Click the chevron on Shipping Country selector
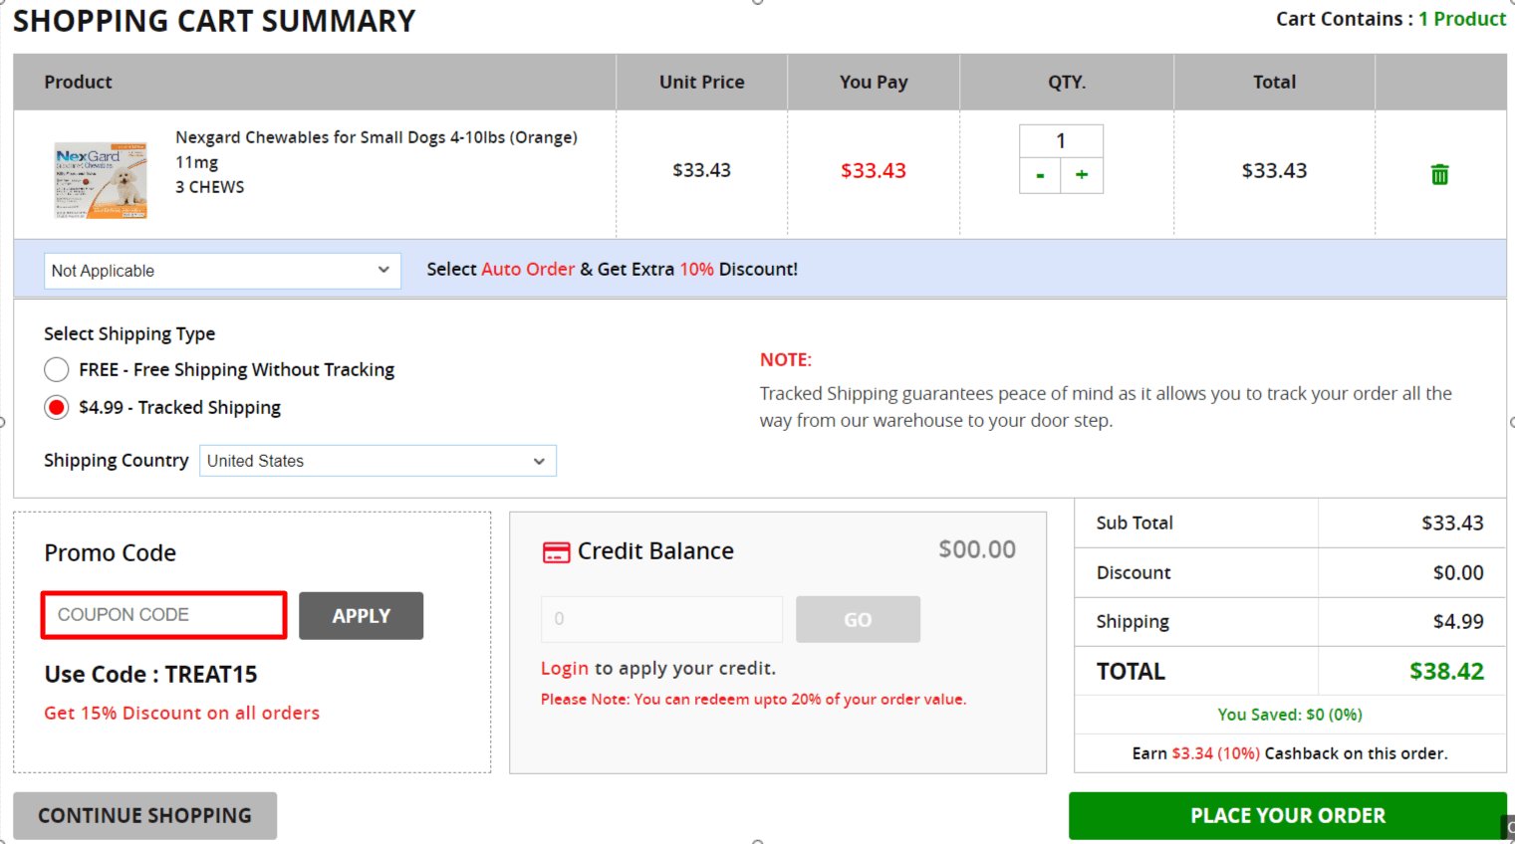 pos(539,461)
